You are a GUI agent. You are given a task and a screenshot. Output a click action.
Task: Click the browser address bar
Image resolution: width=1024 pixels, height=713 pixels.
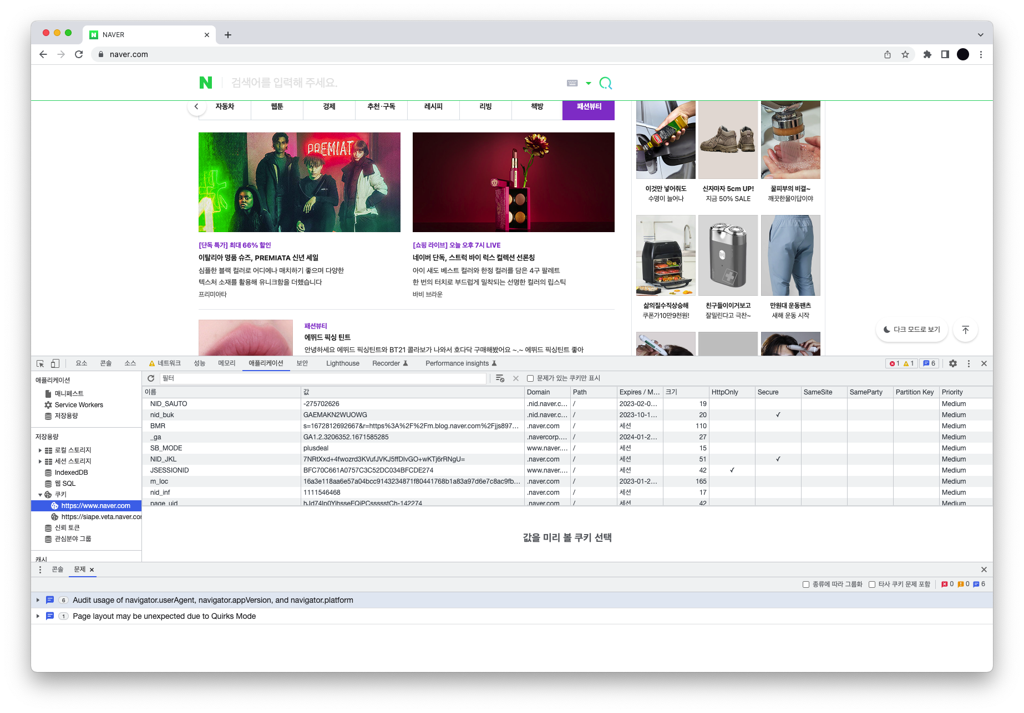pos(488,54)
